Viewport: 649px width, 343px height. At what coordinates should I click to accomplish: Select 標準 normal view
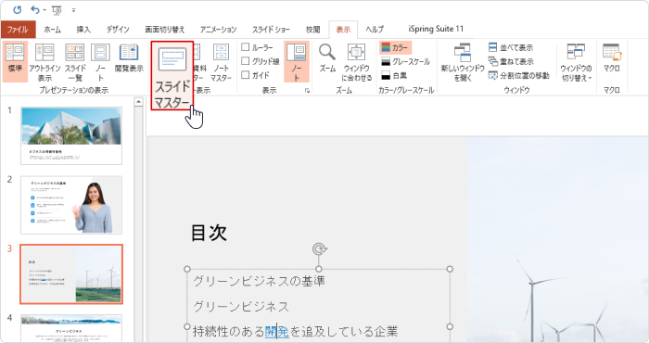coord(15,62)
